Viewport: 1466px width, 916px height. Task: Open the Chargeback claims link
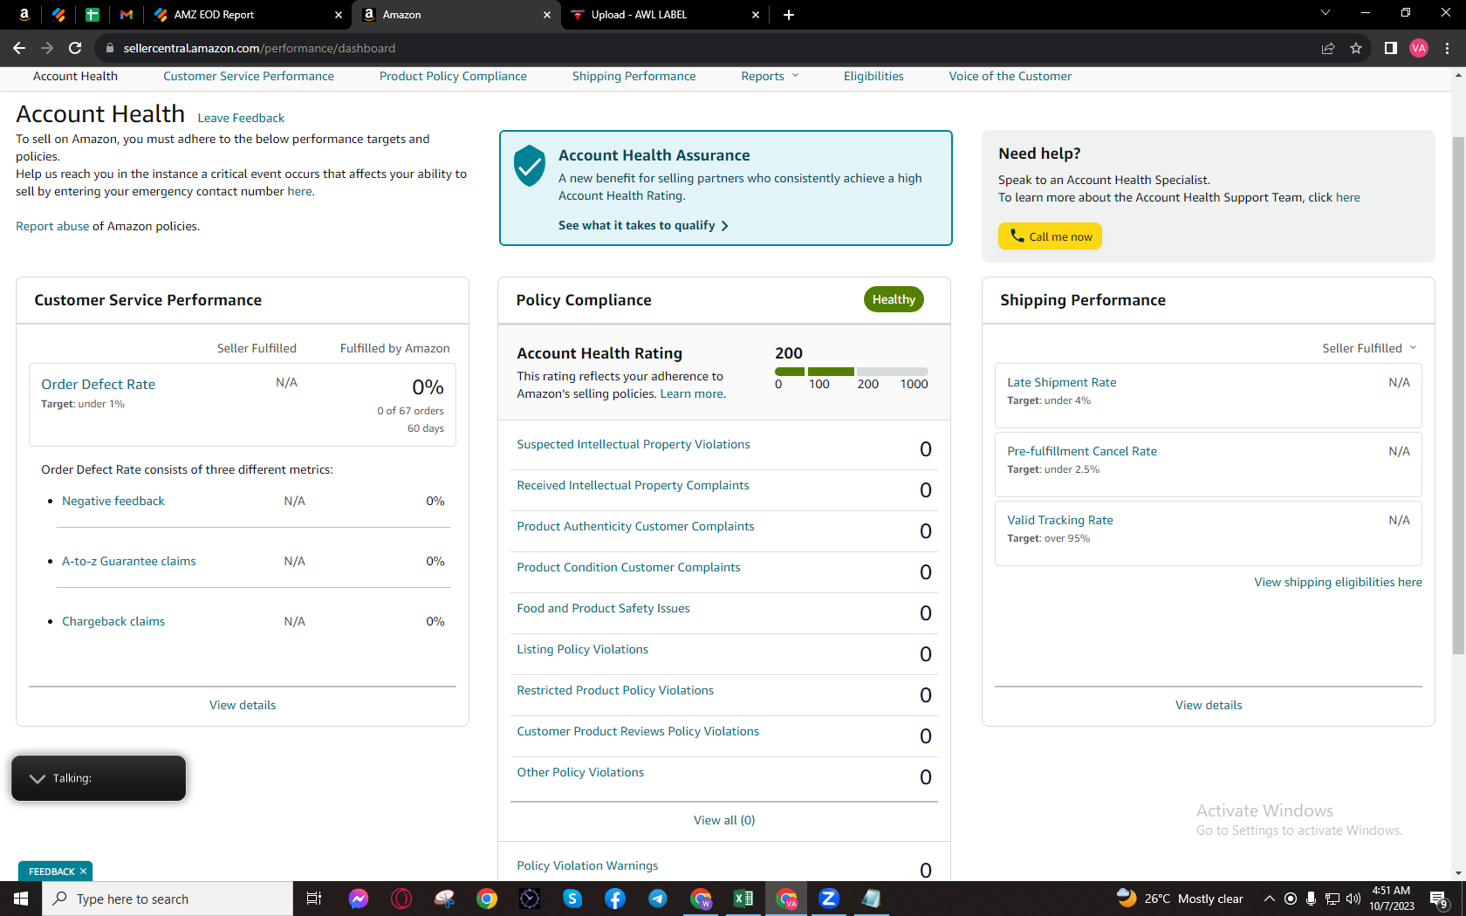click(x=113, y=621)
